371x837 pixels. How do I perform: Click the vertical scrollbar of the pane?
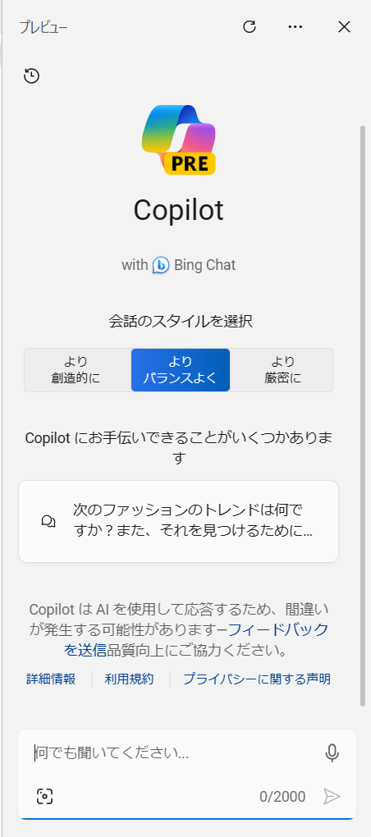[363, 415]
